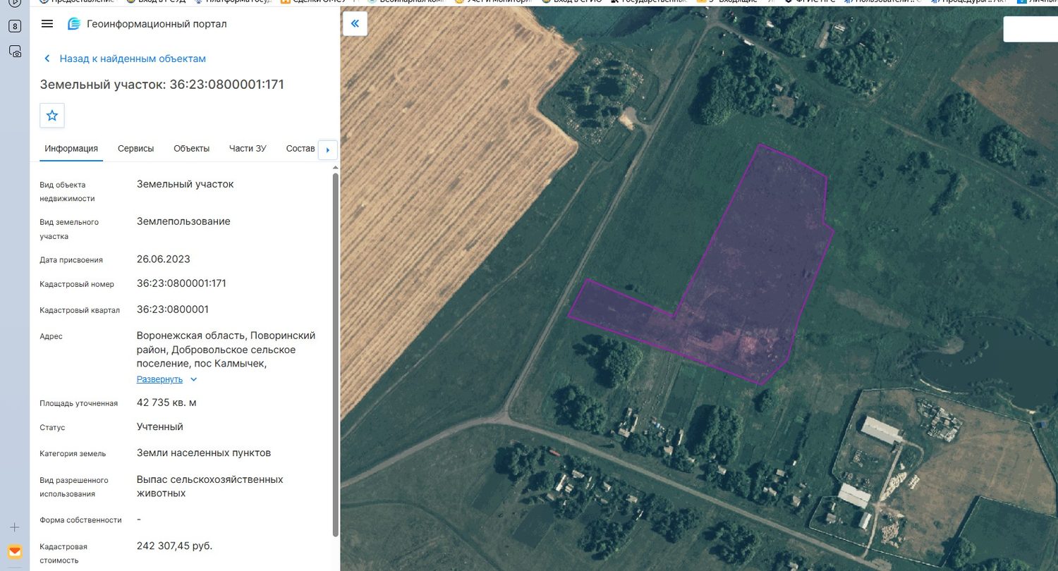1058x571 pixels.
Task: Click the screenshot camera icon in the browser sidebar
Action: (x=15, y=51)
